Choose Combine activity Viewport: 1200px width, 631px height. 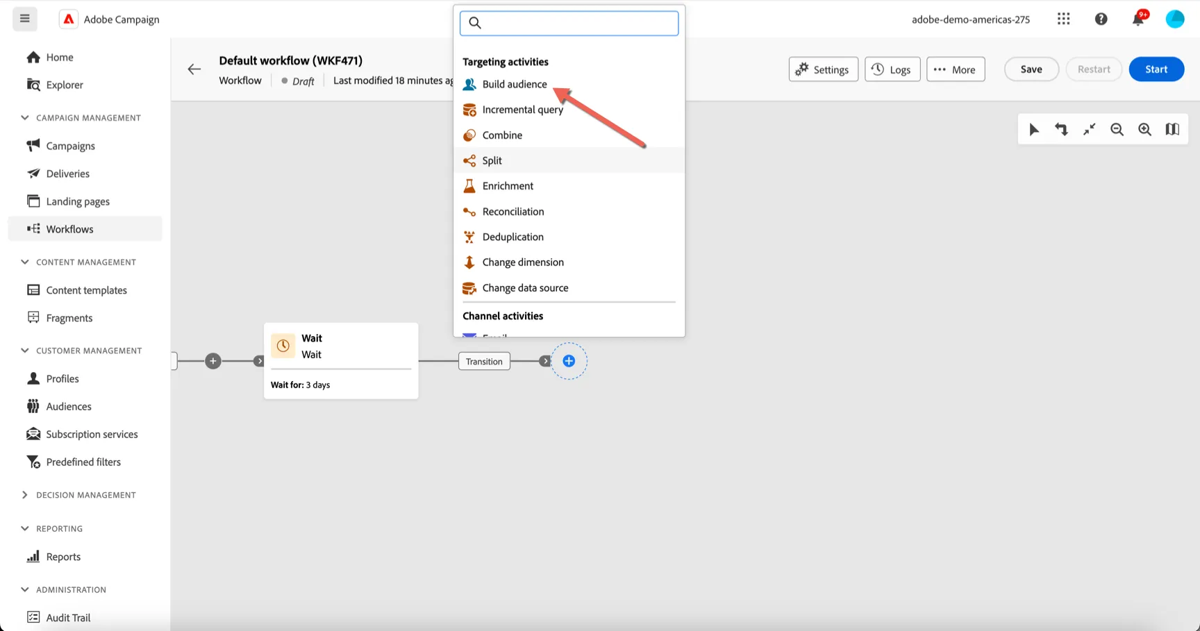(x=569, y=135)
